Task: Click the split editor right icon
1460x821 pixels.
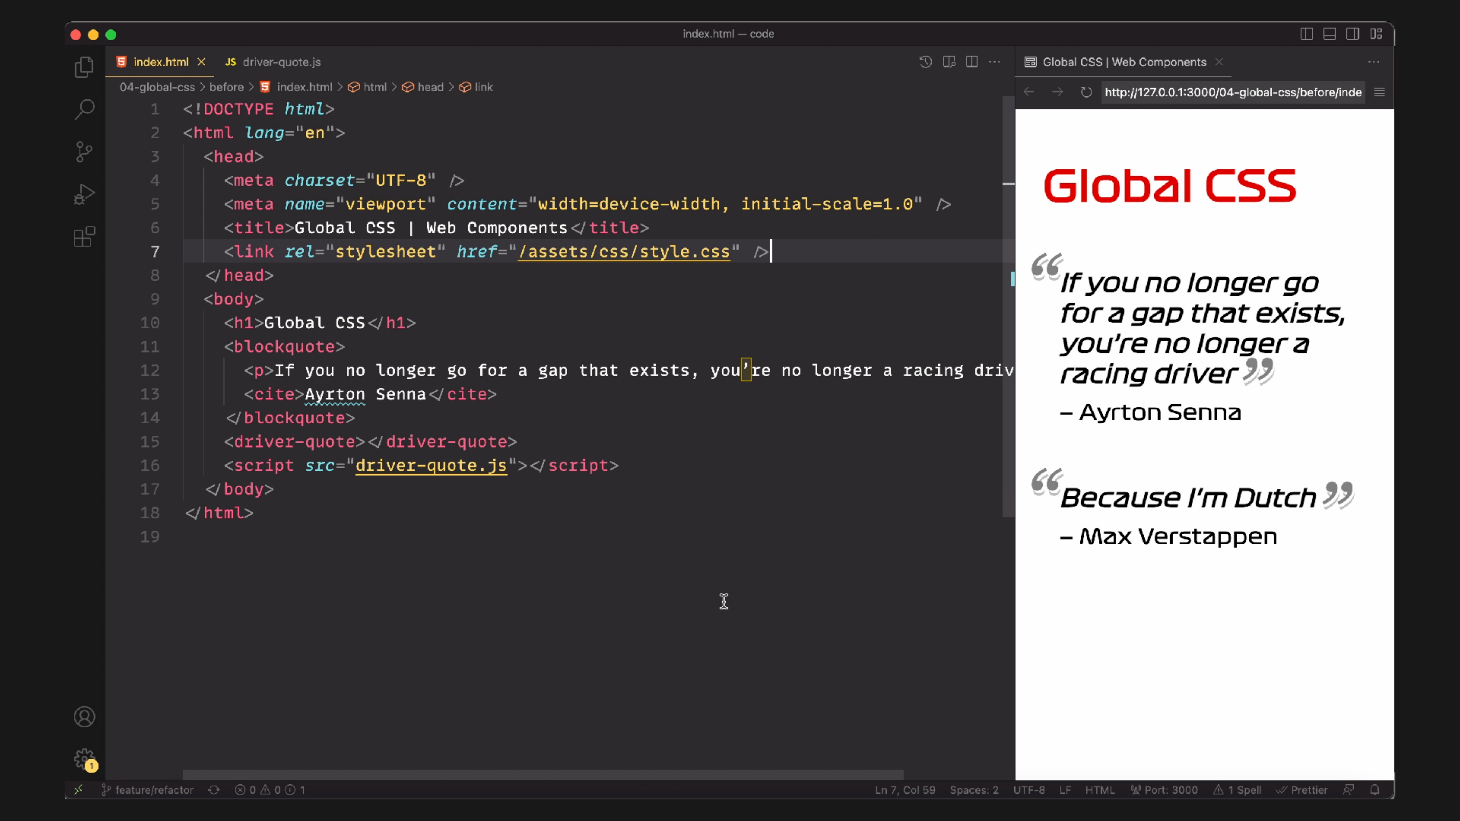Action: [x=971, y=62]
